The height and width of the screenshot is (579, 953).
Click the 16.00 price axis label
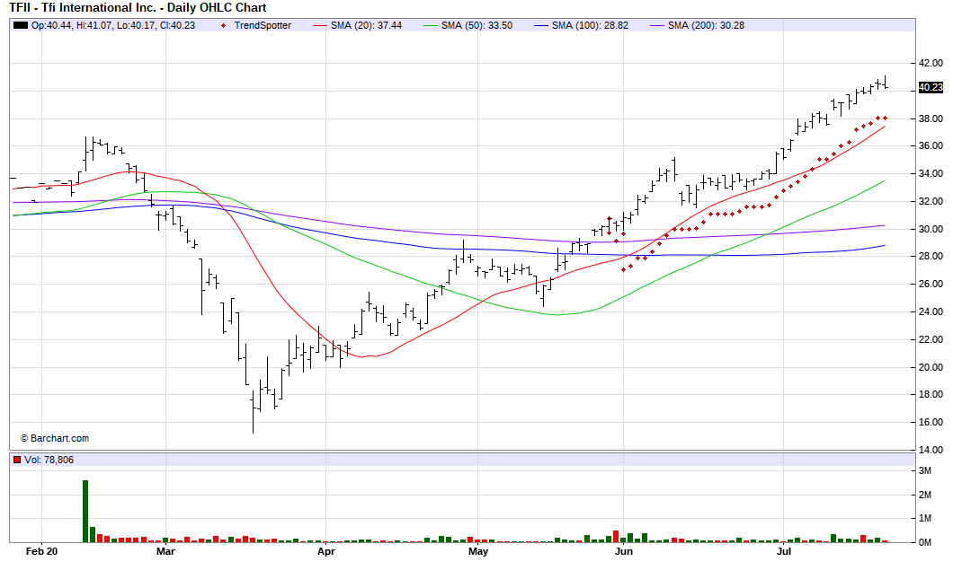pyautogui.click(x=931, y=423)
